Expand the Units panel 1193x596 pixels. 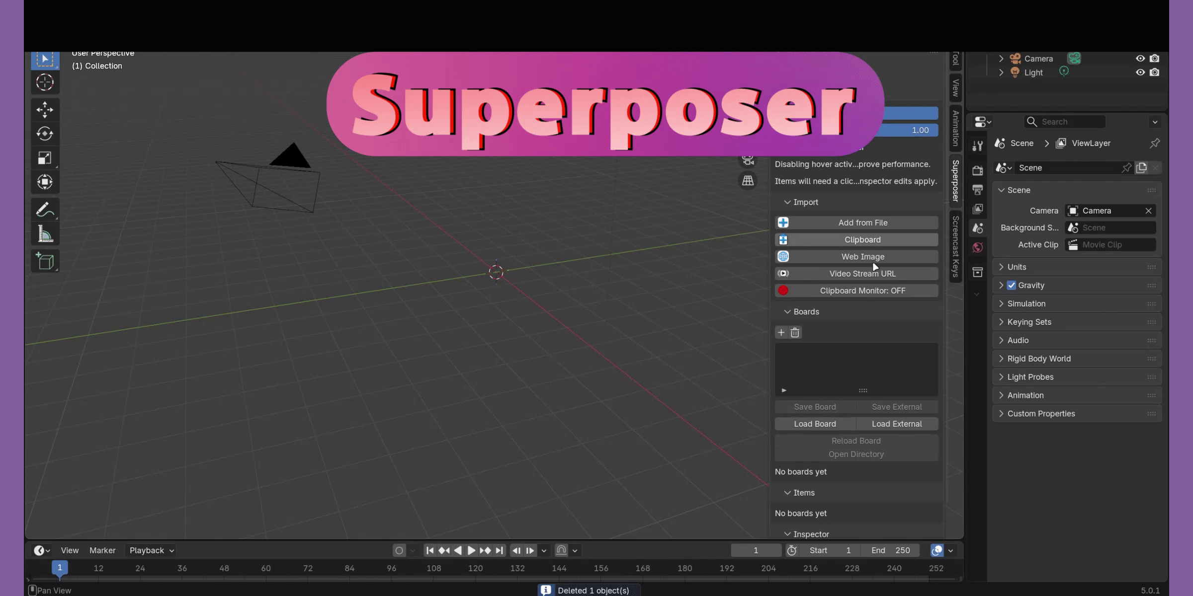click(1077, 267)
